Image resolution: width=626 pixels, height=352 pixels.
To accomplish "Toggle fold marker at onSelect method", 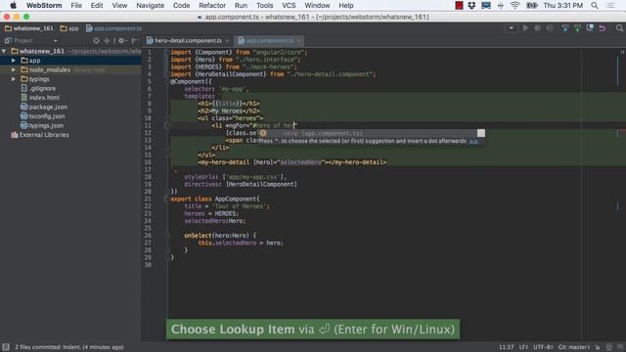I will tap(167, 236).
